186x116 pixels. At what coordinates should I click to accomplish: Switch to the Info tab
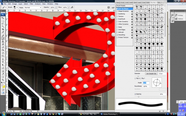159,2
